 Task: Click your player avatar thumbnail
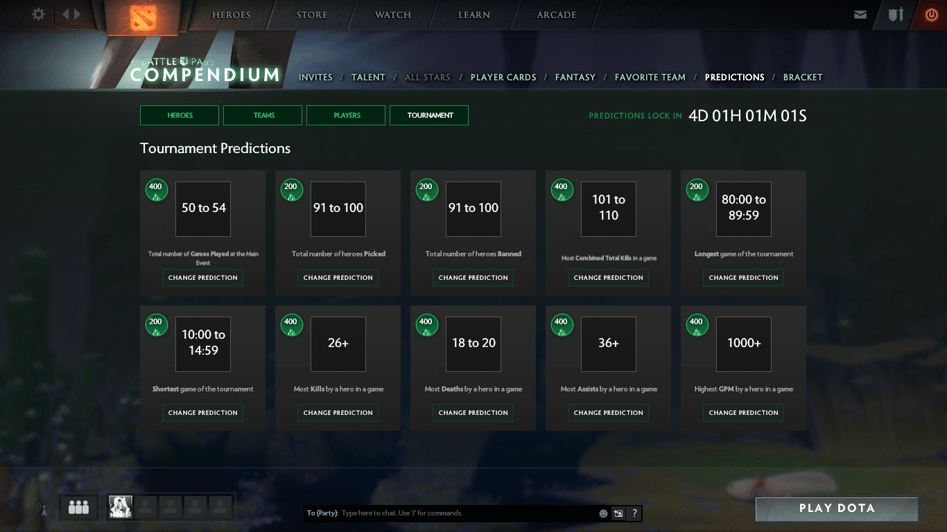click(x=120, y=507)
